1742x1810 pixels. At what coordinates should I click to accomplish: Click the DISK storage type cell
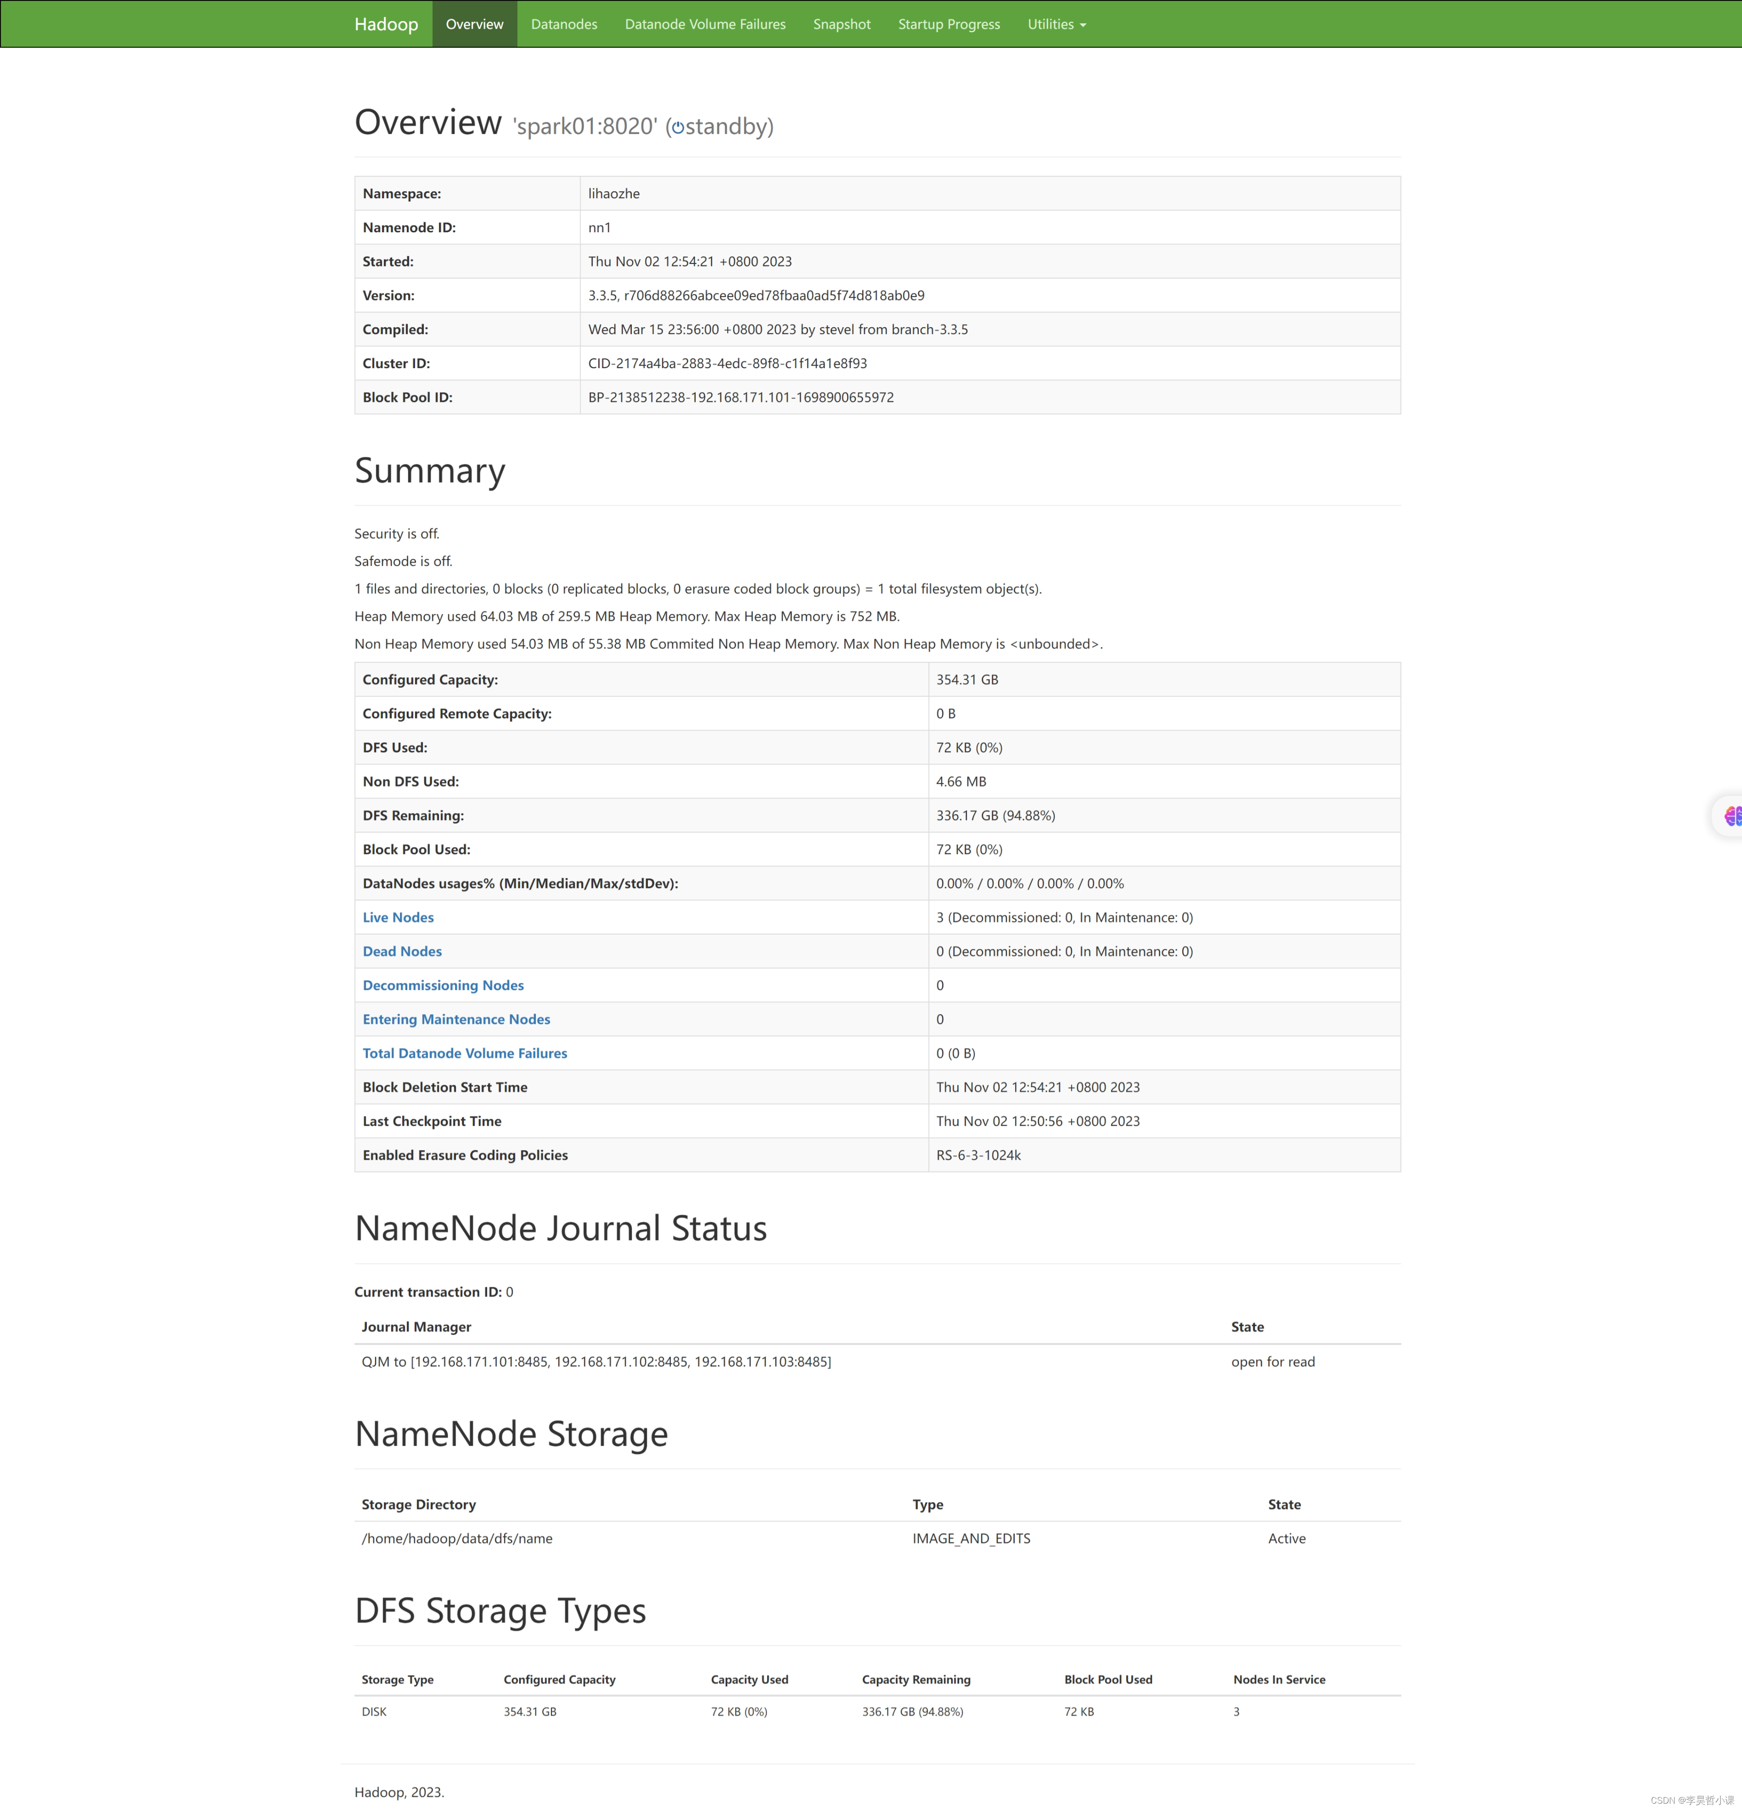point(374,1711)
